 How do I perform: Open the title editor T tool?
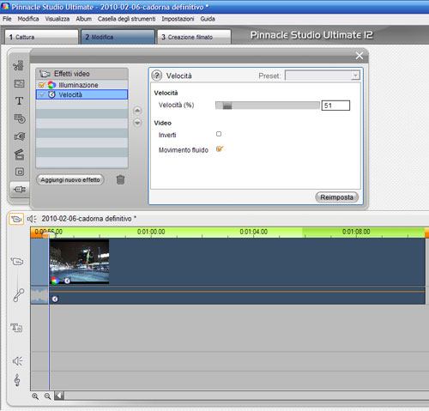(x=19, y=101)
